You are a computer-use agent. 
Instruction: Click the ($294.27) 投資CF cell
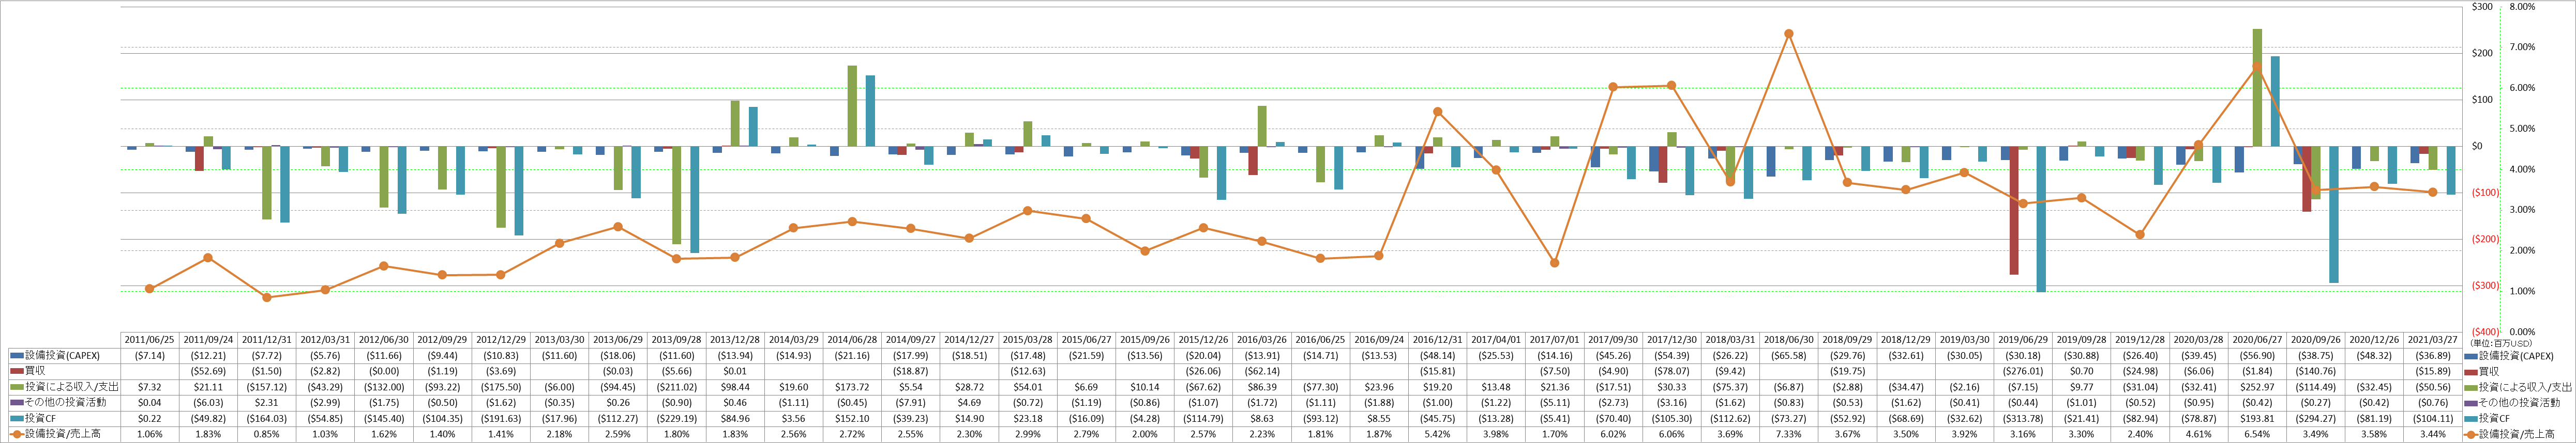coord(2315,419)
